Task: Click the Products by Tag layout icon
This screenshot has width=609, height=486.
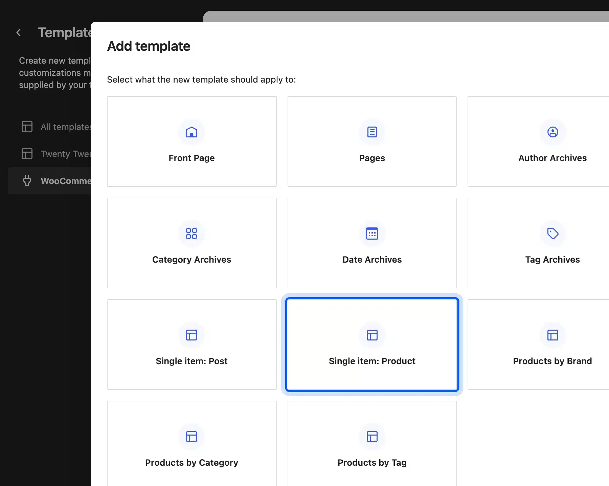Action: pyautogui.click(x=372, y=437)
